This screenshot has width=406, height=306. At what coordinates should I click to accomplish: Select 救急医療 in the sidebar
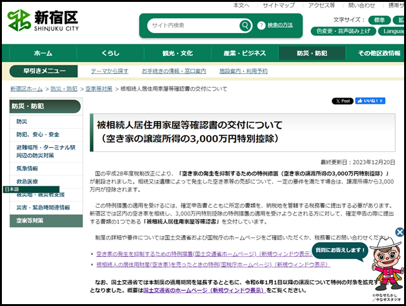coord(46,181)
